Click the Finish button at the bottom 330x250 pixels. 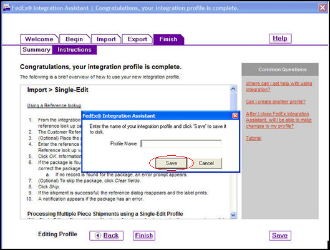click(144, 236)
